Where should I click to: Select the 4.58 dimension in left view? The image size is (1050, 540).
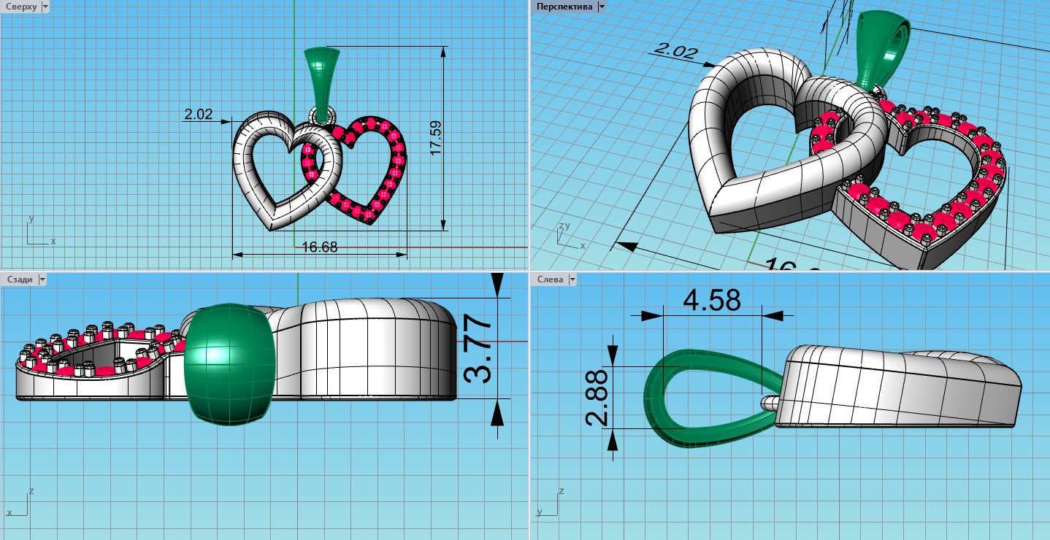coord(712,300)
